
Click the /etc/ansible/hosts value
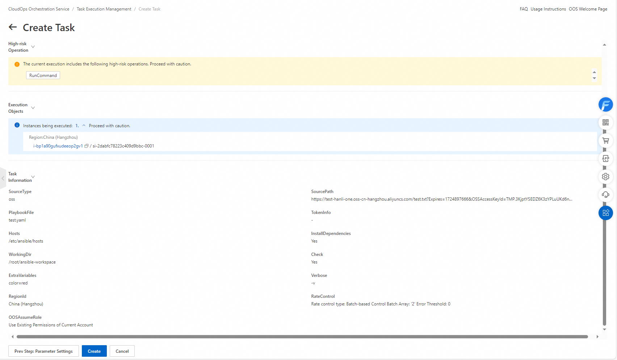26,241
